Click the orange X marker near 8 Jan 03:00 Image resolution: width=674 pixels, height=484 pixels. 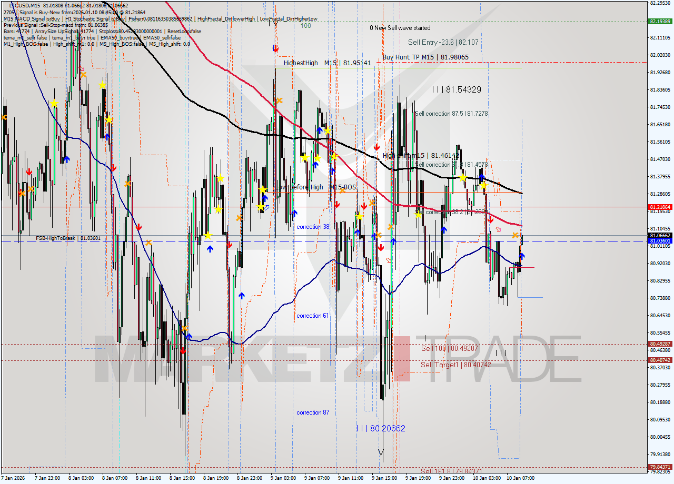click(x=83, y=75)
